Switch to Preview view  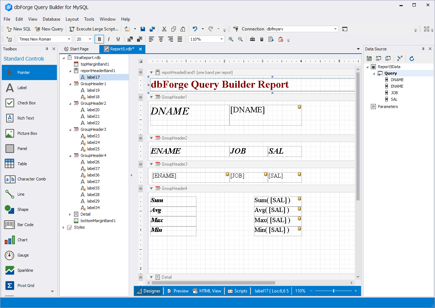(178, 291)
